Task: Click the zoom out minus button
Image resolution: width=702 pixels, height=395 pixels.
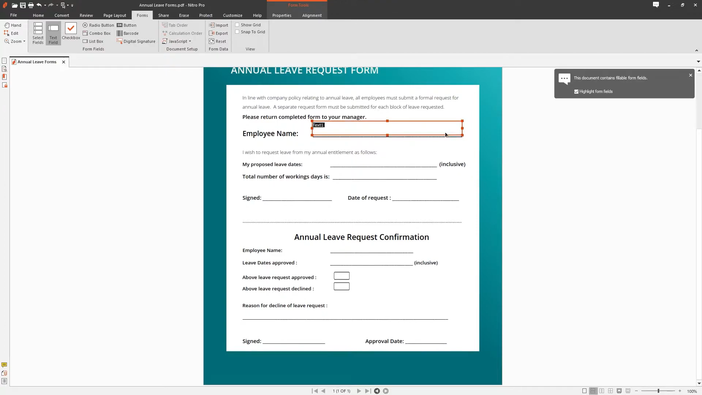Action: pos(637,391)
